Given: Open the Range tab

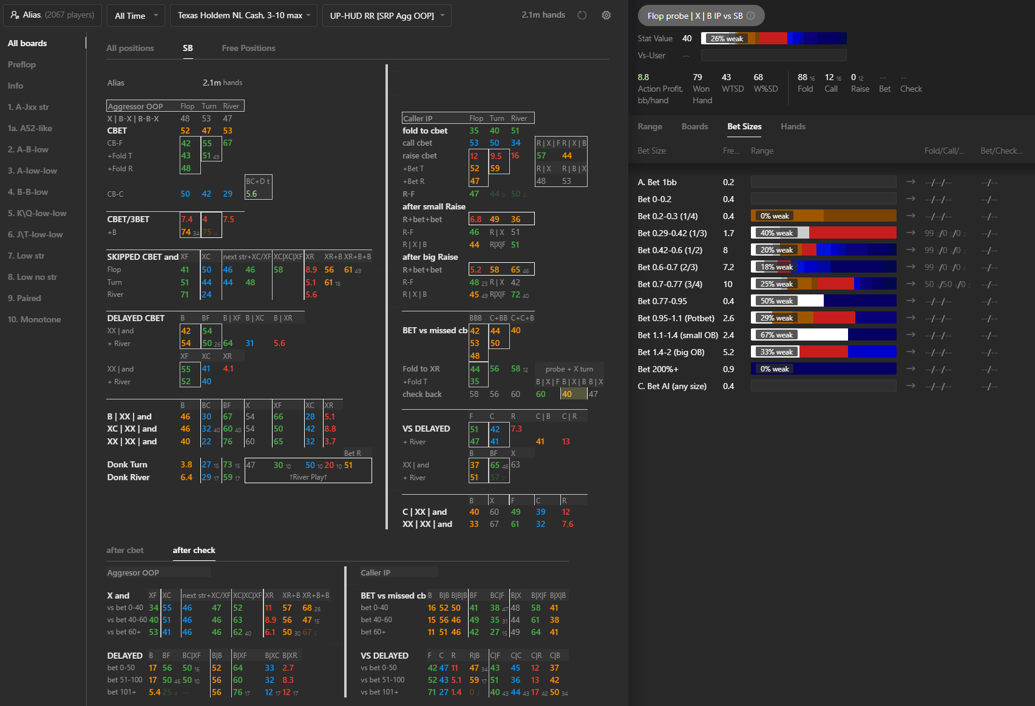Looking at the screenshot, I should coord(650,126).
